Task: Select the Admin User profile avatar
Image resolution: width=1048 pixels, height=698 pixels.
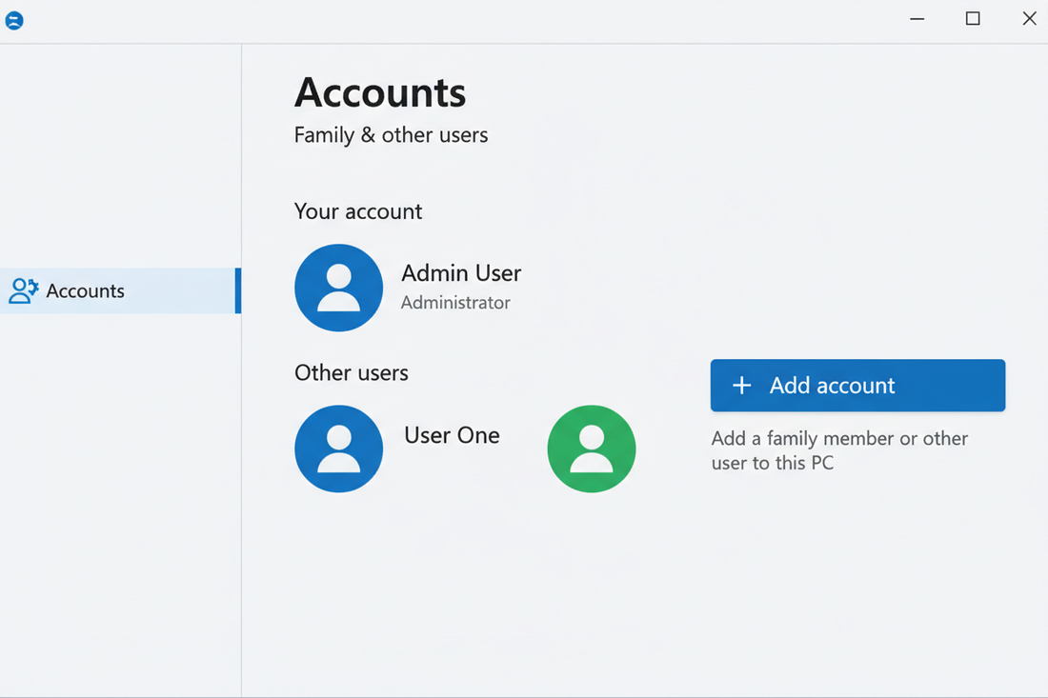Action: pos(338,288)
